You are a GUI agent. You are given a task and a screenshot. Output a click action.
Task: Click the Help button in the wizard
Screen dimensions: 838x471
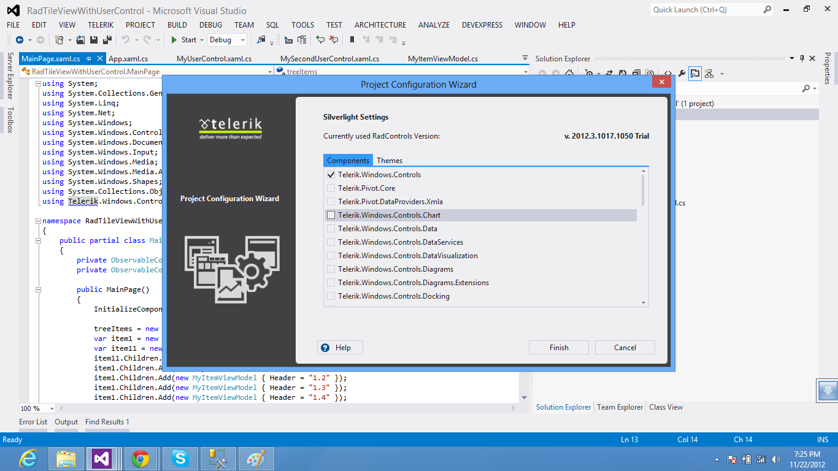340,348
